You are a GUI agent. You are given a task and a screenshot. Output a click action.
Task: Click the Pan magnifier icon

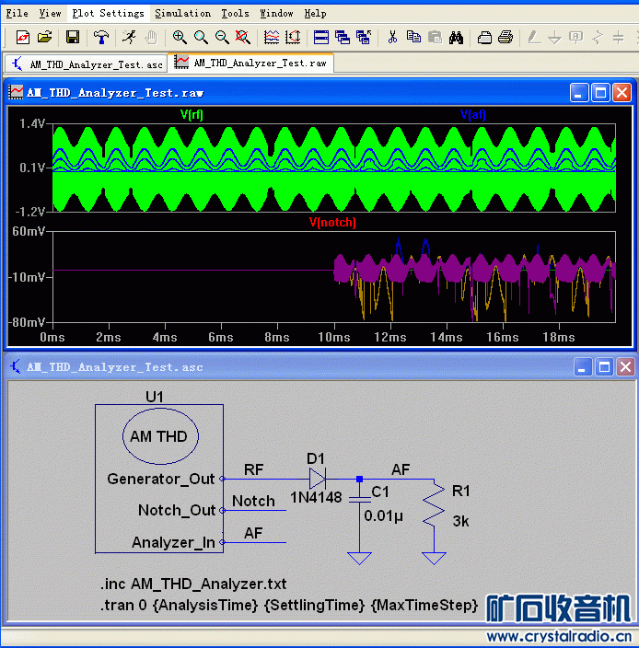click(201, 38)
